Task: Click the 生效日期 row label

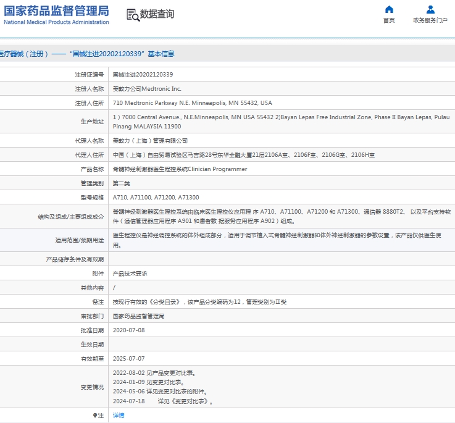Action: [x=92, y=345]
